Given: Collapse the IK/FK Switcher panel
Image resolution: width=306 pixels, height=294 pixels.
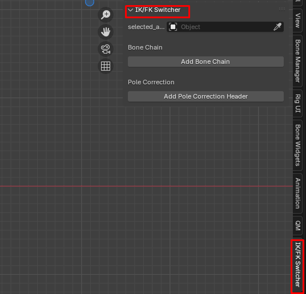Looking at the screenshot, I should [130, 10].
